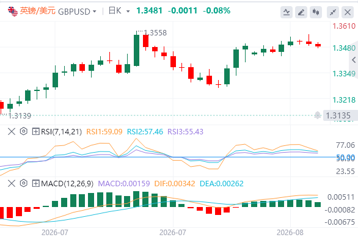Image resolution: width=358 pixels, height=240 pixels.
Task: Close the chart with top X icon
Action: click(348, 12)
